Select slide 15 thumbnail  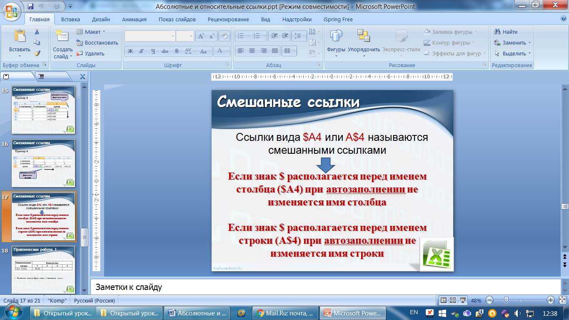click(x=43, y=110)
